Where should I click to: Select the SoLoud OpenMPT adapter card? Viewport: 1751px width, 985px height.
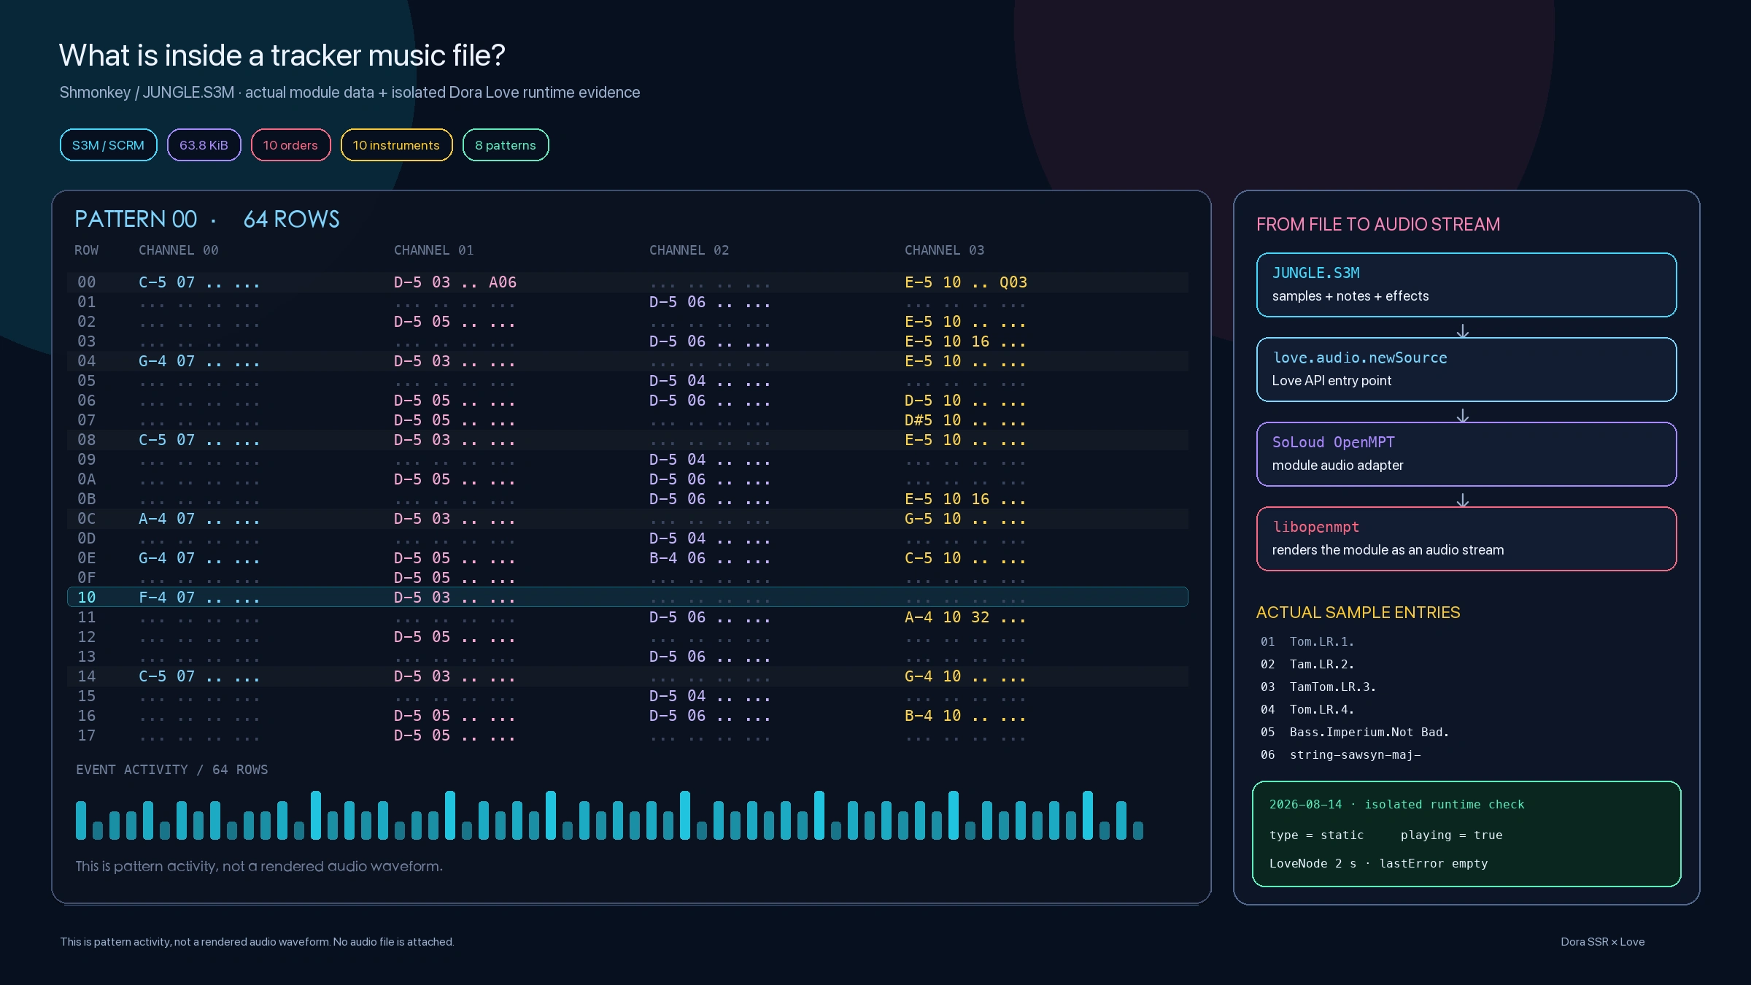point(1466,454)
